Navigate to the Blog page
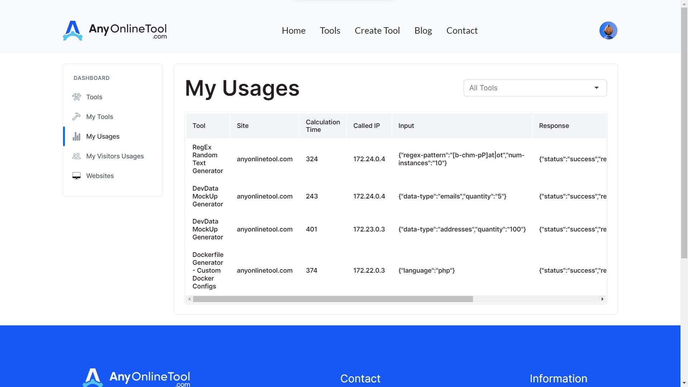This screenshot has height=387, width=688. click(x=423, y=30)
